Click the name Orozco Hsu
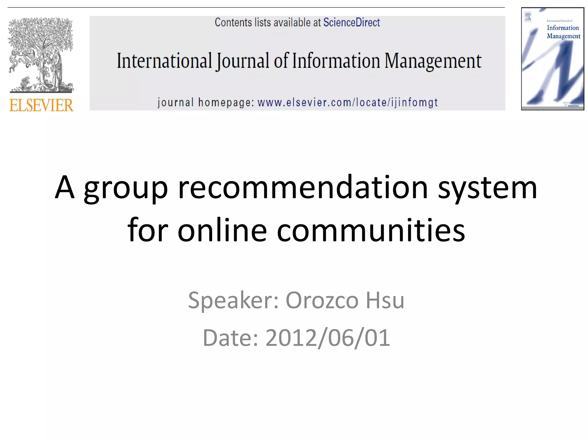 coord(345,300)
